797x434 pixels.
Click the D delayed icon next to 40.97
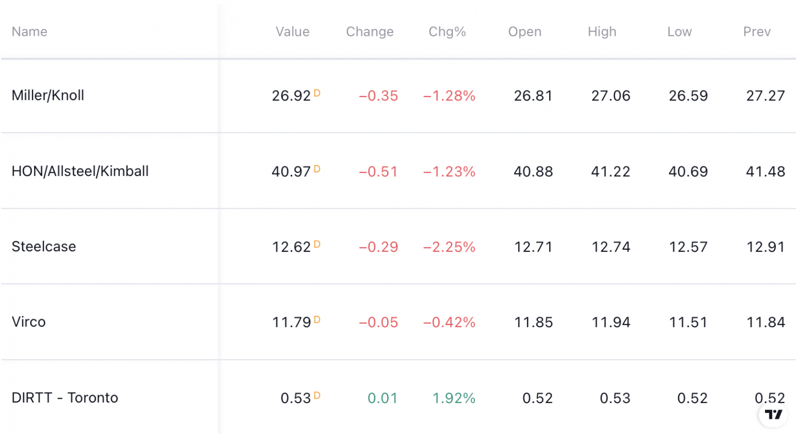317,169
